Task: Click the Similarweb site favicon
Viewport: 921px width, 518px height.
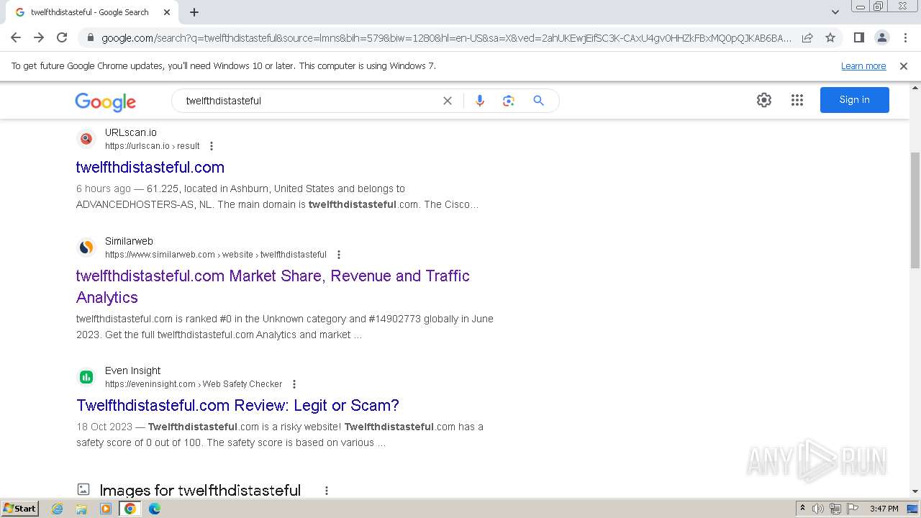Action: tap(86, 247)
